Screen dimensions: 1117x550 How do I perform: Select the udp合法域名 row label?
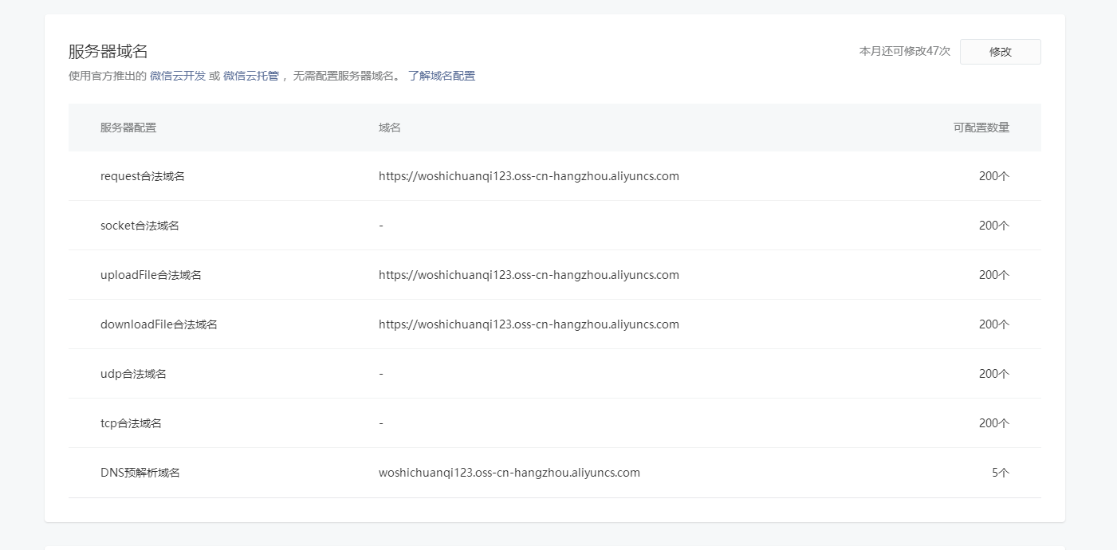tap(133, 374)
